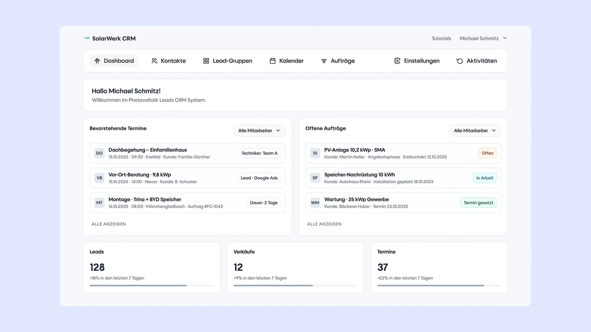
Task: Open the Montage · Trina + BYD Speicher entry
Action: 187,203
